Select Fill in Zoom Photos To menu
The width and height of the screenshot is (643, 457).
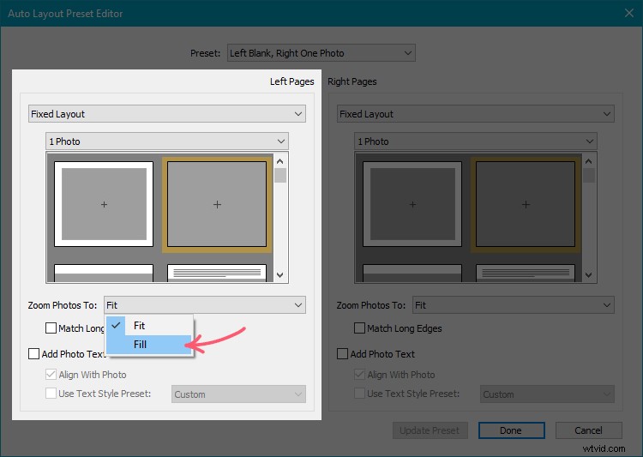149,345
